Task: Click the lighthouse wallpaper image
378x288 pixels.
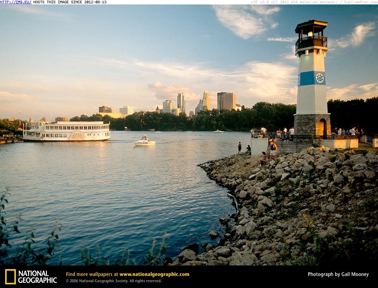Action: (x=189, y=135)
